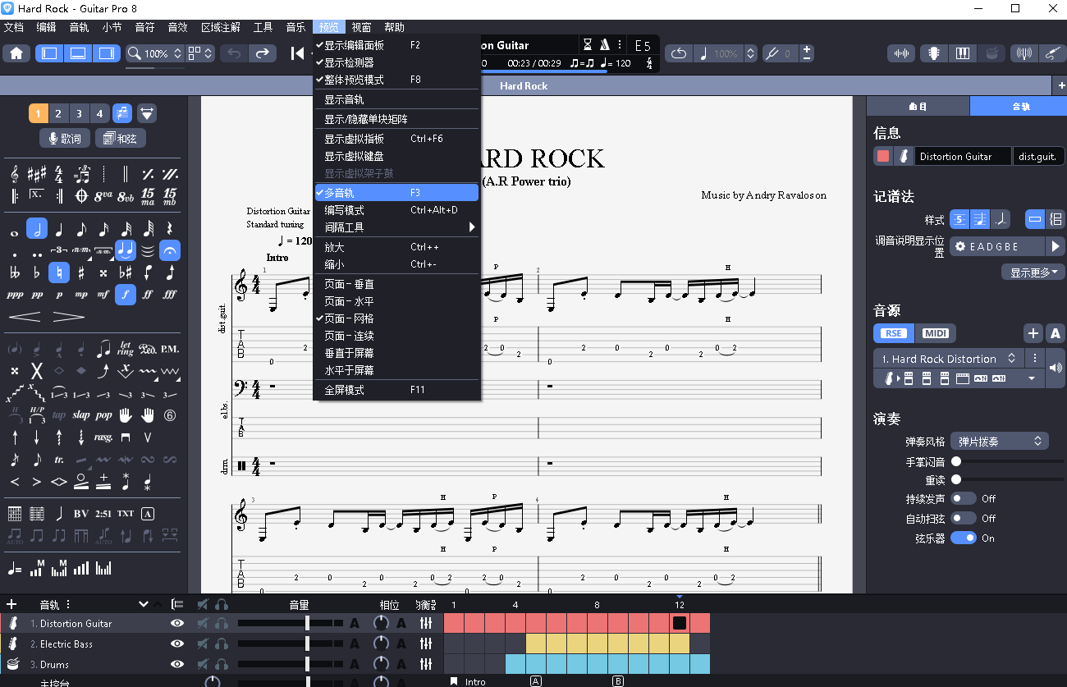
Task: Select 页面 - 水平 layout option
Action: [x=396, y=301]
